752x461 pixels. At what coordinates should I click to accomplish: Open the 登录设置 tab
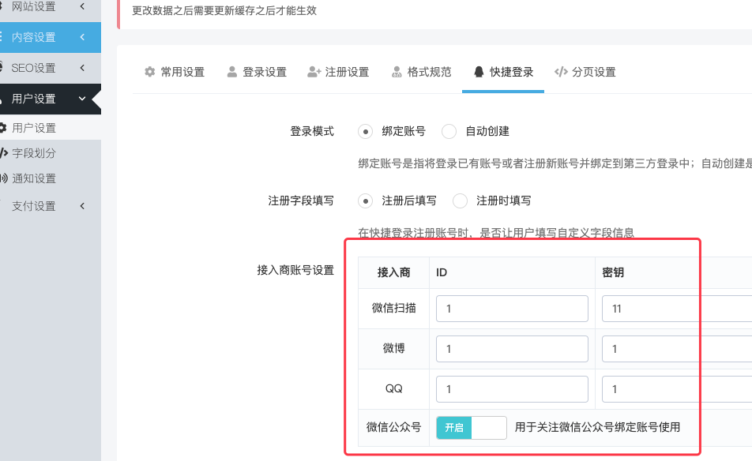pos(257,72)
